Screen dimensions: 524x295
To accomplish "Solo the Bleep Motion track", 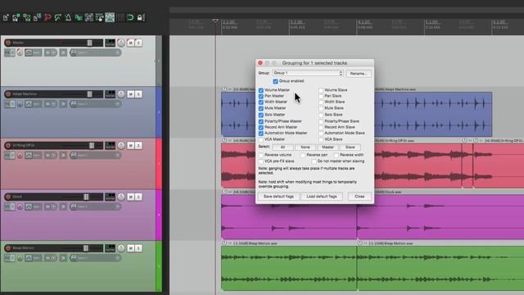I will tap(138, 248).
